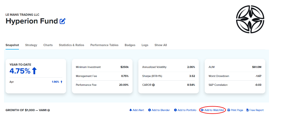This screenshot has width=282, height=117.
Task: Click the Performance Fee label
Action: [86, 85]
